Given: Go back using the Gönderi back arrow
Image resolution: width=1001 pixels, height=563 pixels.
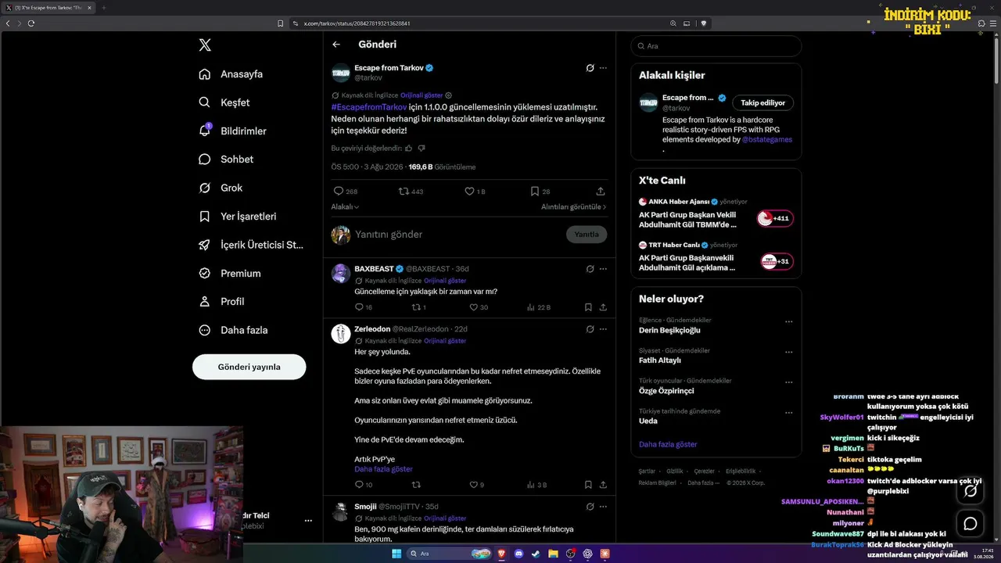Looking at the screenshot, I should pos(336,45).
